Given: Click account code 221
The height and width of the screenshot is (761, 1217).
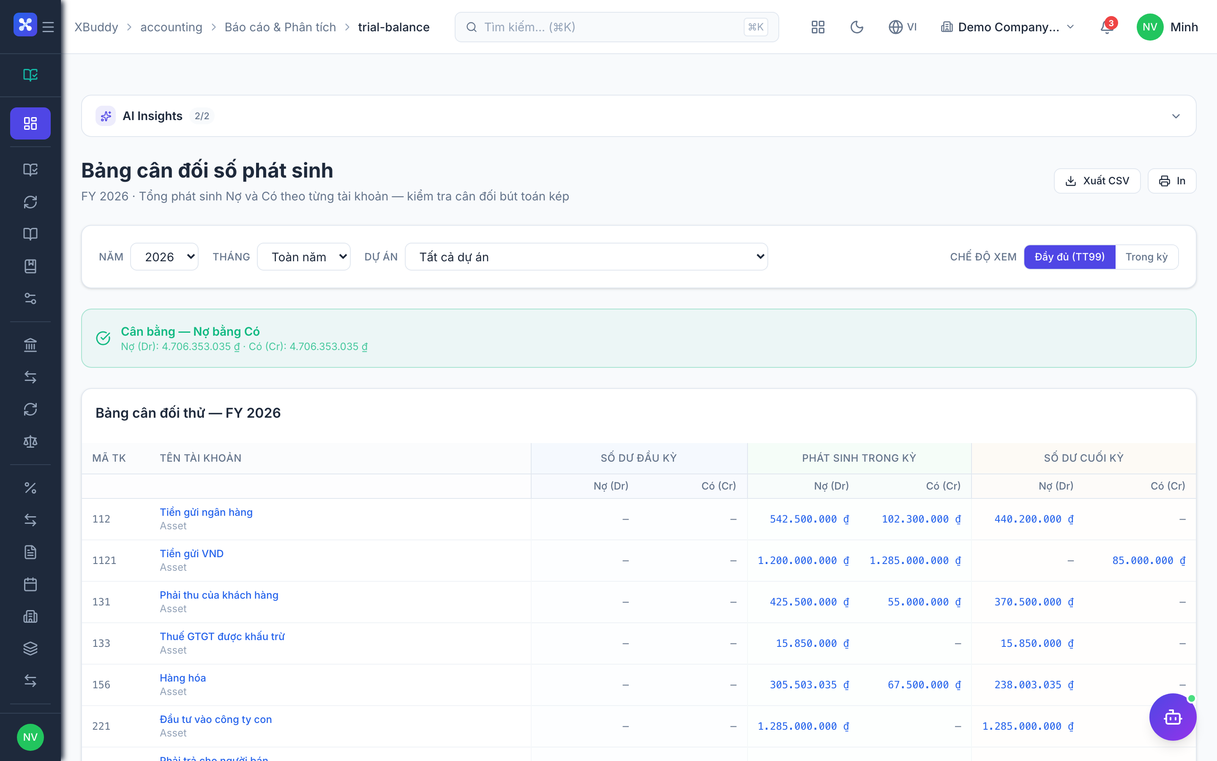Looking at the screenshot, I should coord(101,726).
